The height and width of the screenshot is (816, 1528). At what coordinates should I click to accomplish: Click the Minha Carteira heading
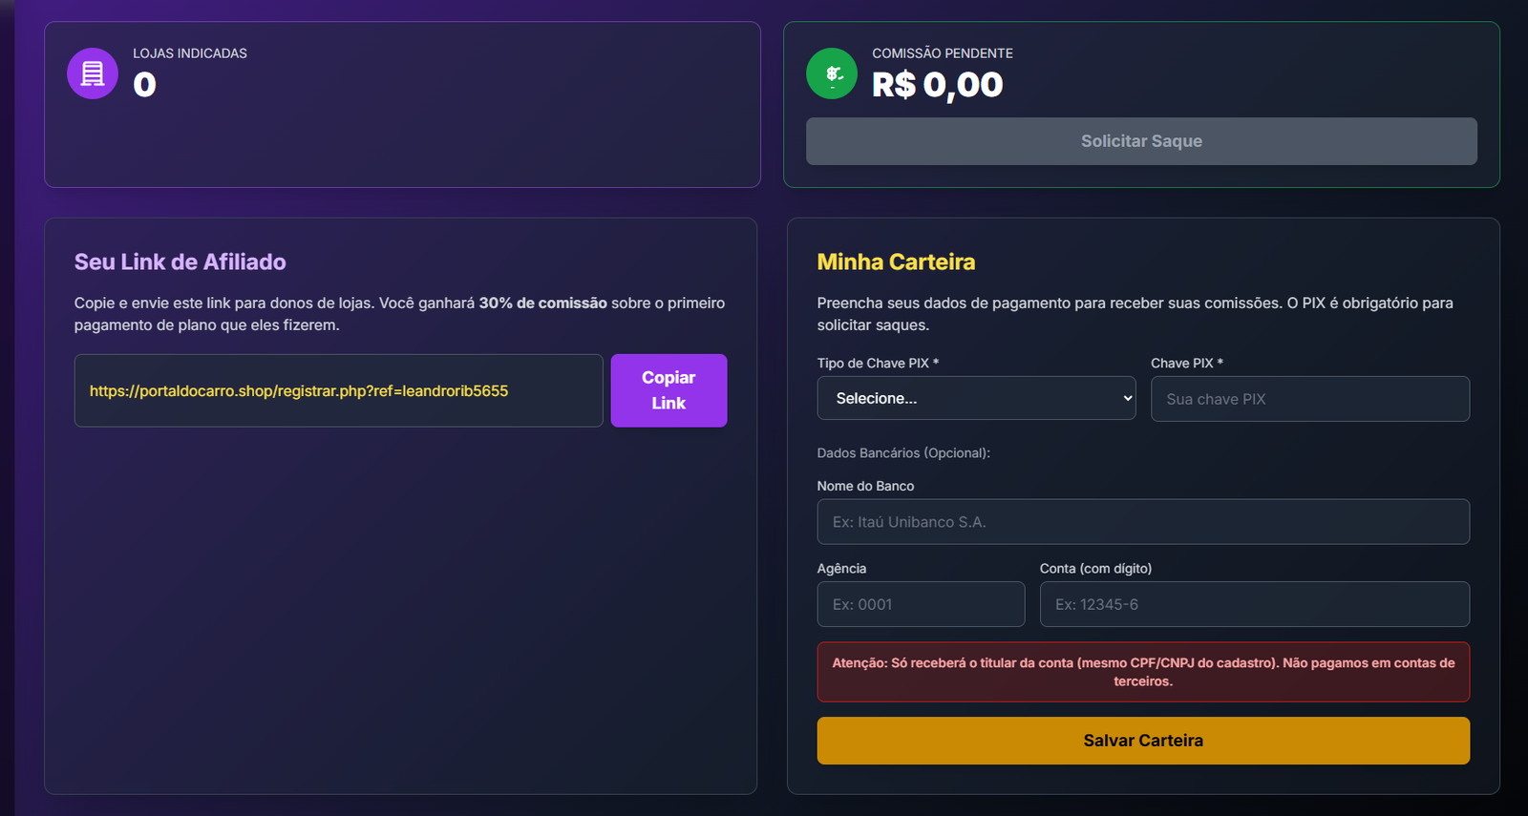[x=896, y=262]
